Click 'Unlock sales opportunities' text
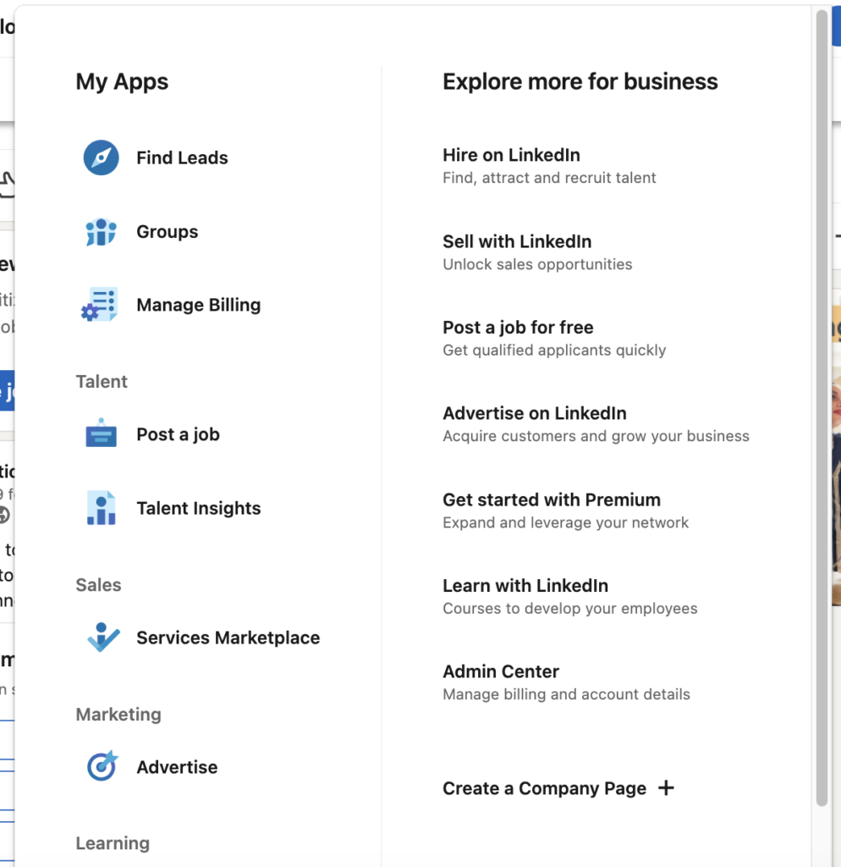Viewport: 841px width, 867px height. pyautogui.click(x=537, y=264)
